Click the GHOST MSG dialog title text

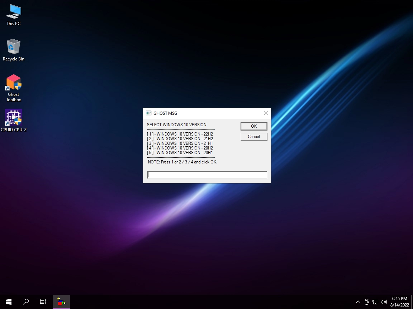tap(165, 113)
